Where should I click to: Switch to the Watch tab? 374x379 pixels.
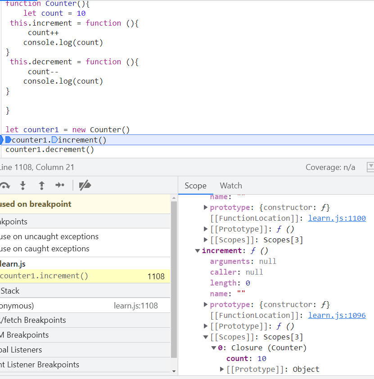tap(231, 185)
